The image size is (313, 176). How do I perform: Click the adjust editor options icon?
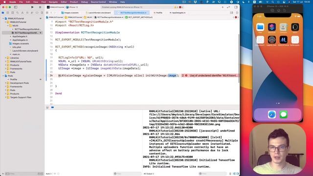coord(231,13)
